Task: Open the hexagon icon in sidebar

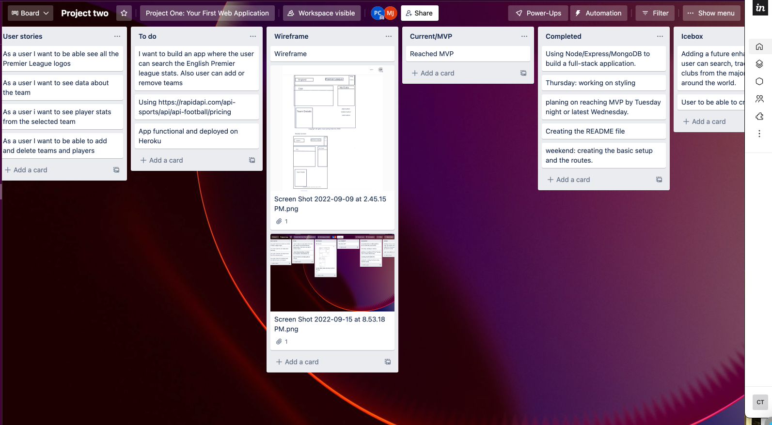Action: (759, 81)
